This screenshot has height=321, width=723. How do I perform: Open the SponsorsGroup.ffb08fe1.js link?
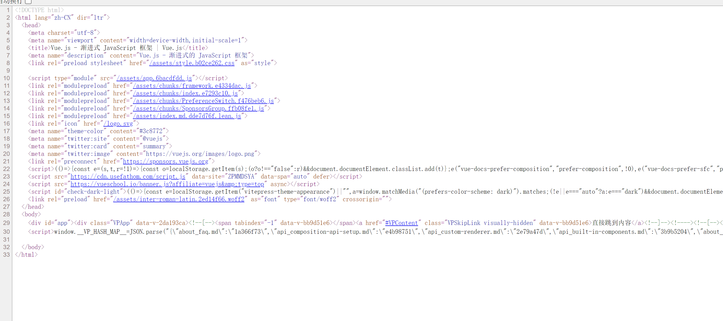[198, 109]
